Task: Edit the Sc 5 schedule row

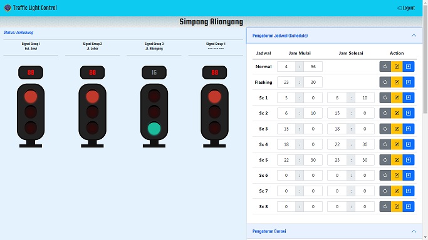Action: coord(397,160)
